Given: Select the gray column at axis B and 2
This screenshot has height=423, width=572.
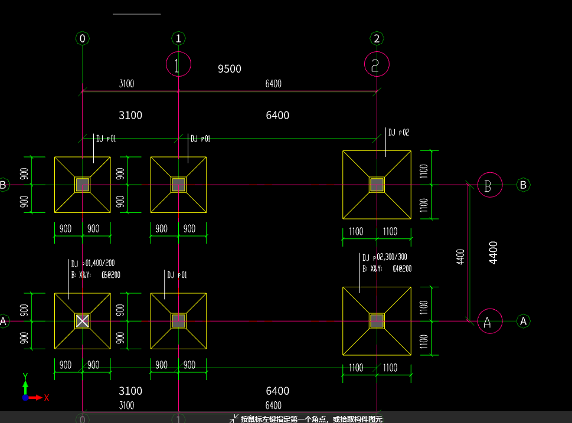Looking at the screenshot, I should click(377, 185).
